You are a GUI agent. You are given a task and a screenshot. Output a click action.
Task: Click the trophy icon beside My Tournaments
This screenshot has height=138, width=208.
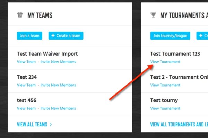click(153, 15)
